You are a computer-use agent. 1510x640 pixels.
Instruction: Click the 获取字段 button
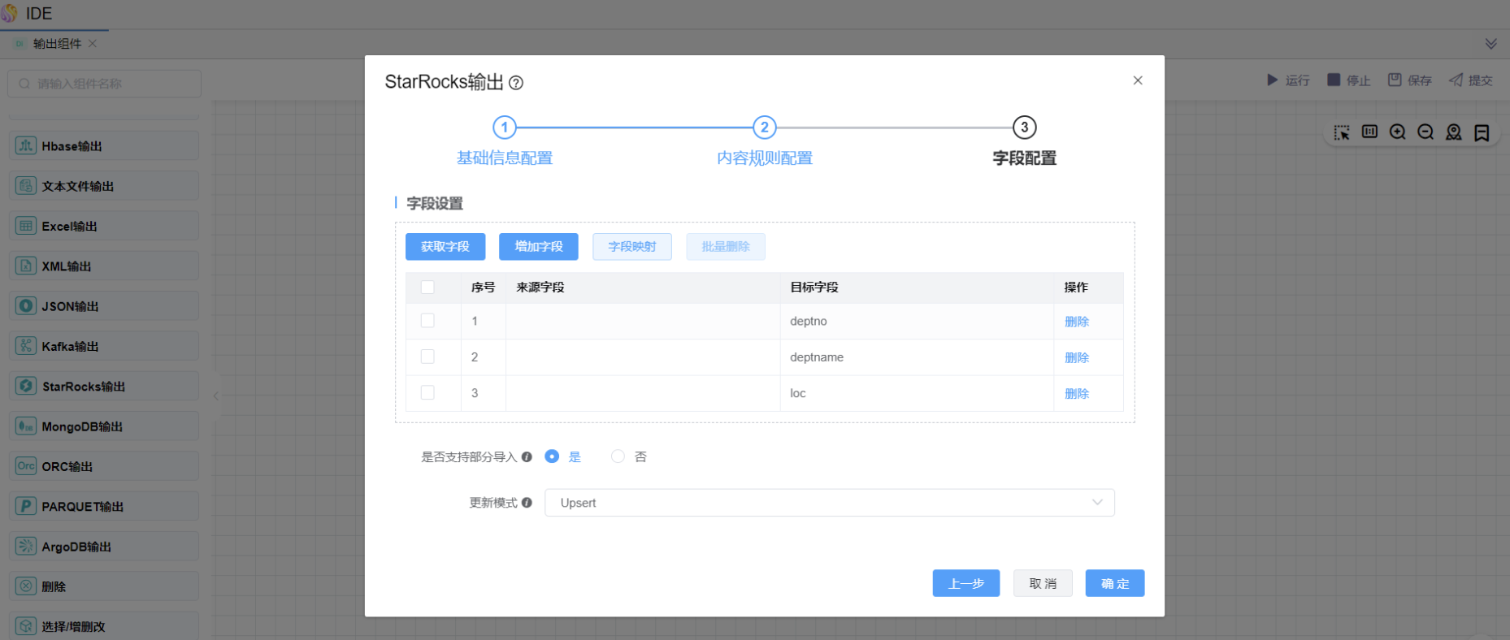click(445, 247)
